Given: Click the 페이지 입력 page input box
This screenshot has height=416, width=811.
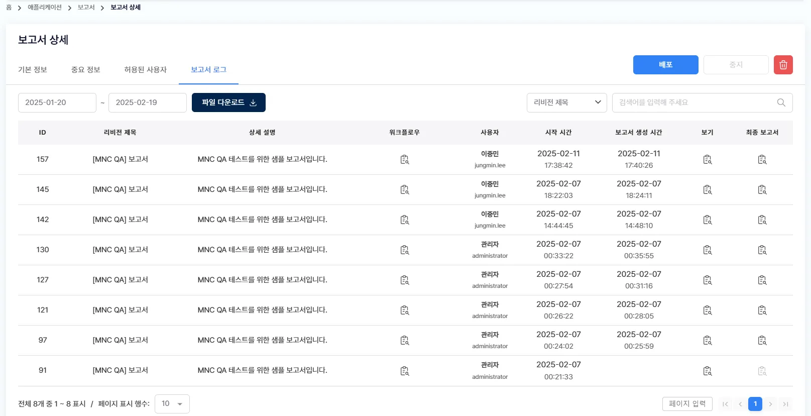Looking at the screenshot, I should pos(687,404).
